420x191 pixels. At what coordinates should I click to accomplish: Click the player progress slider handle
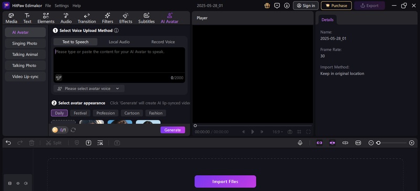(x=195, y=125)
